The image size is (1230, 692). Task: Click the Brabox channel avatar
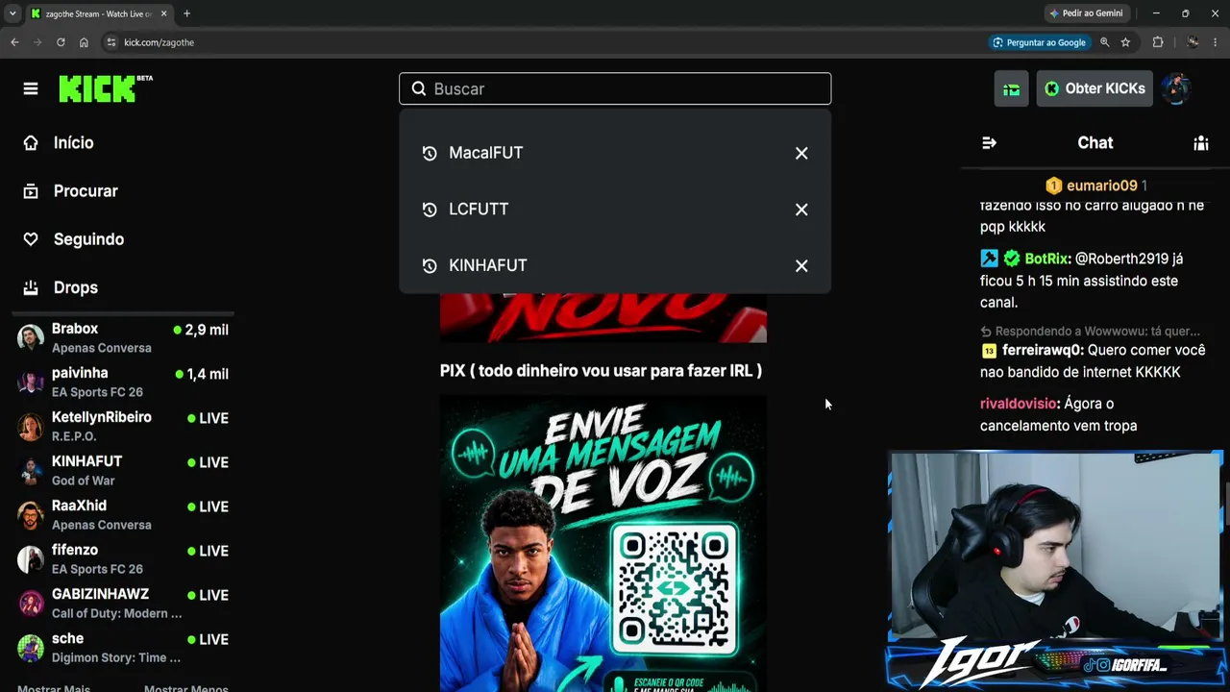(x=31, y=337)
